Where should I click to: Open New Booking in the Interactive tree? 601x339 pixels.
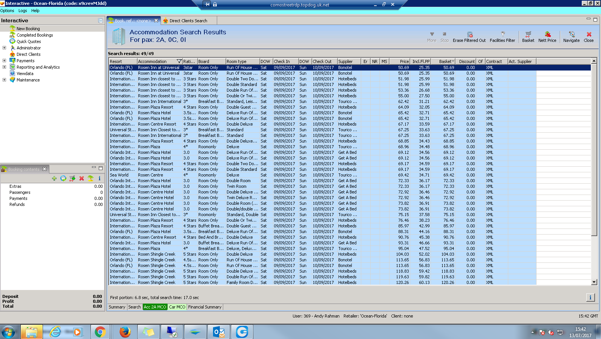tap(28, 29)
